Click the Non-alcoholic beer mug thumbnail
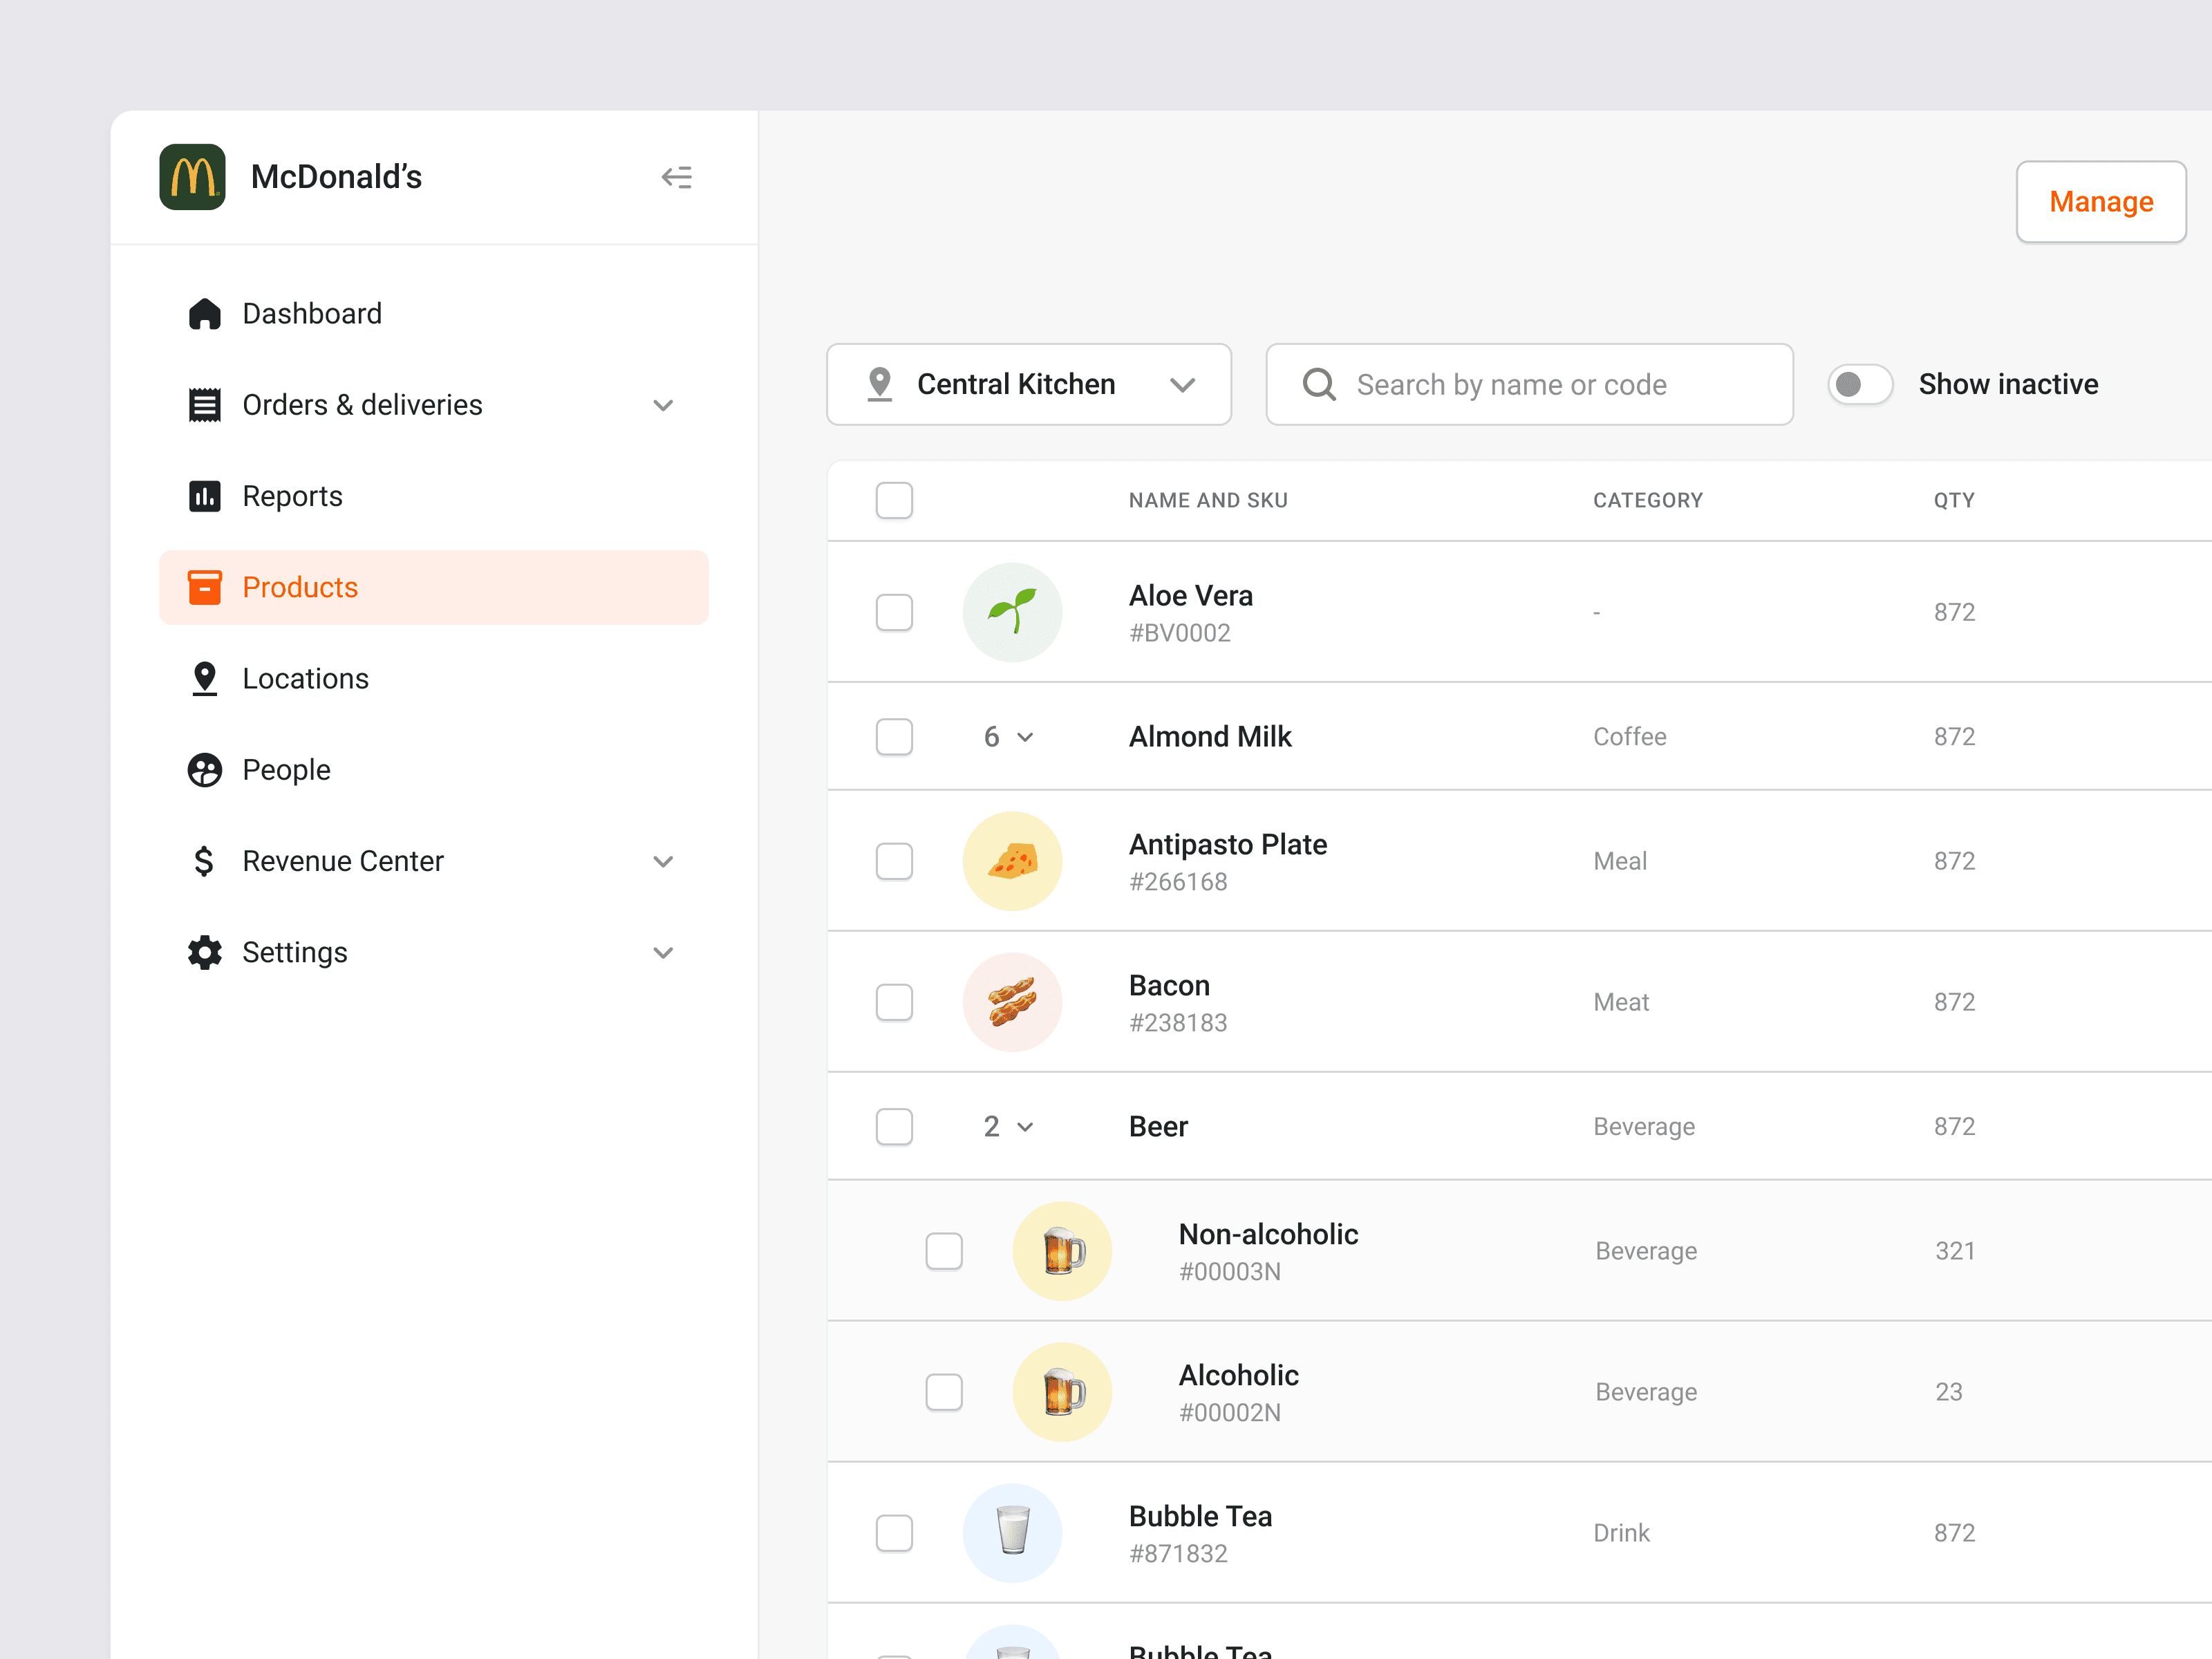The height and width of the screenshot is (1659, 2212). coord(1063,1251)
